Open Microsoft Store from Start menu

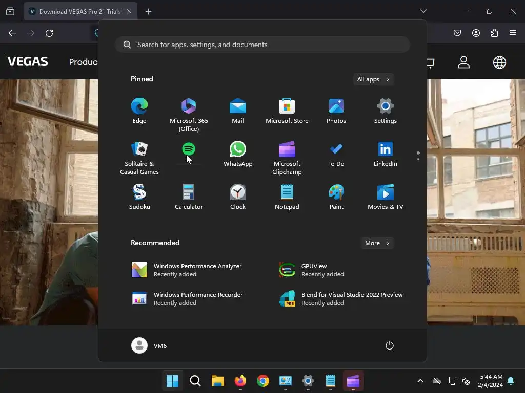click(287, 111)
